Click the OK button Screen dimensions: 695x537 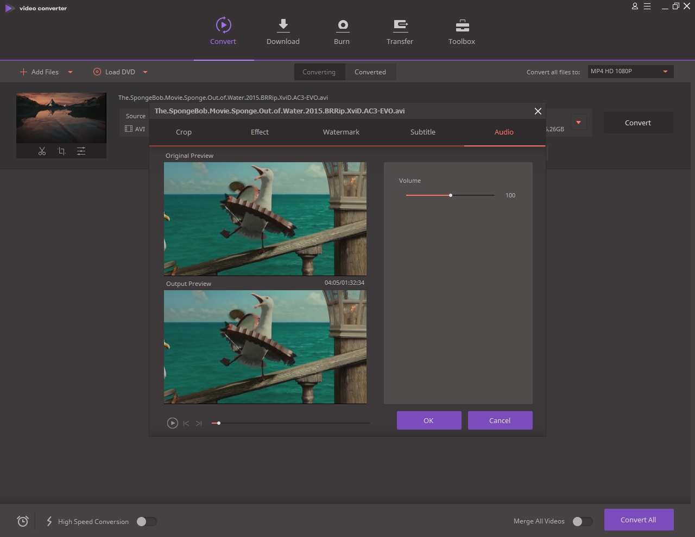pos(429,420)
